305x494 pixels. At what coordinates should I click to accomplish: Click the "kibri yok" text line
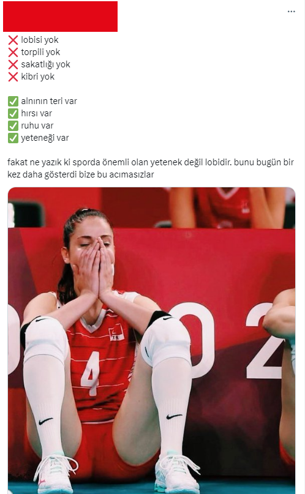[x=37, y=77]
